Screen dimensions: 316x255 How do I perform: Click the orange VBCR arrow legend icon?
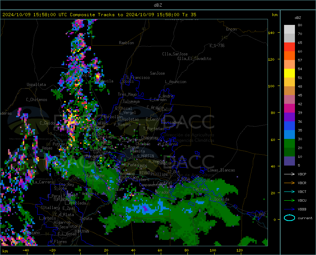(289, 183)
